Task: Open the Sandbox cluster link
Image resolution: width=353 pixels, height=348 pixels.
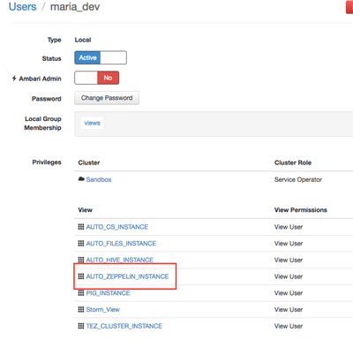Action: [x=99, y=179]
